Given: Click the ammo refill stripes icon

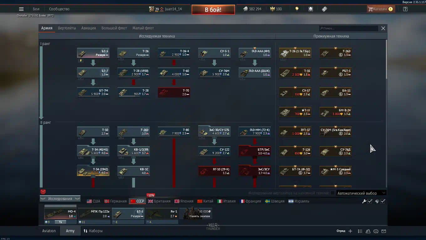Looking at the screenshot, I should coord(377,201).
